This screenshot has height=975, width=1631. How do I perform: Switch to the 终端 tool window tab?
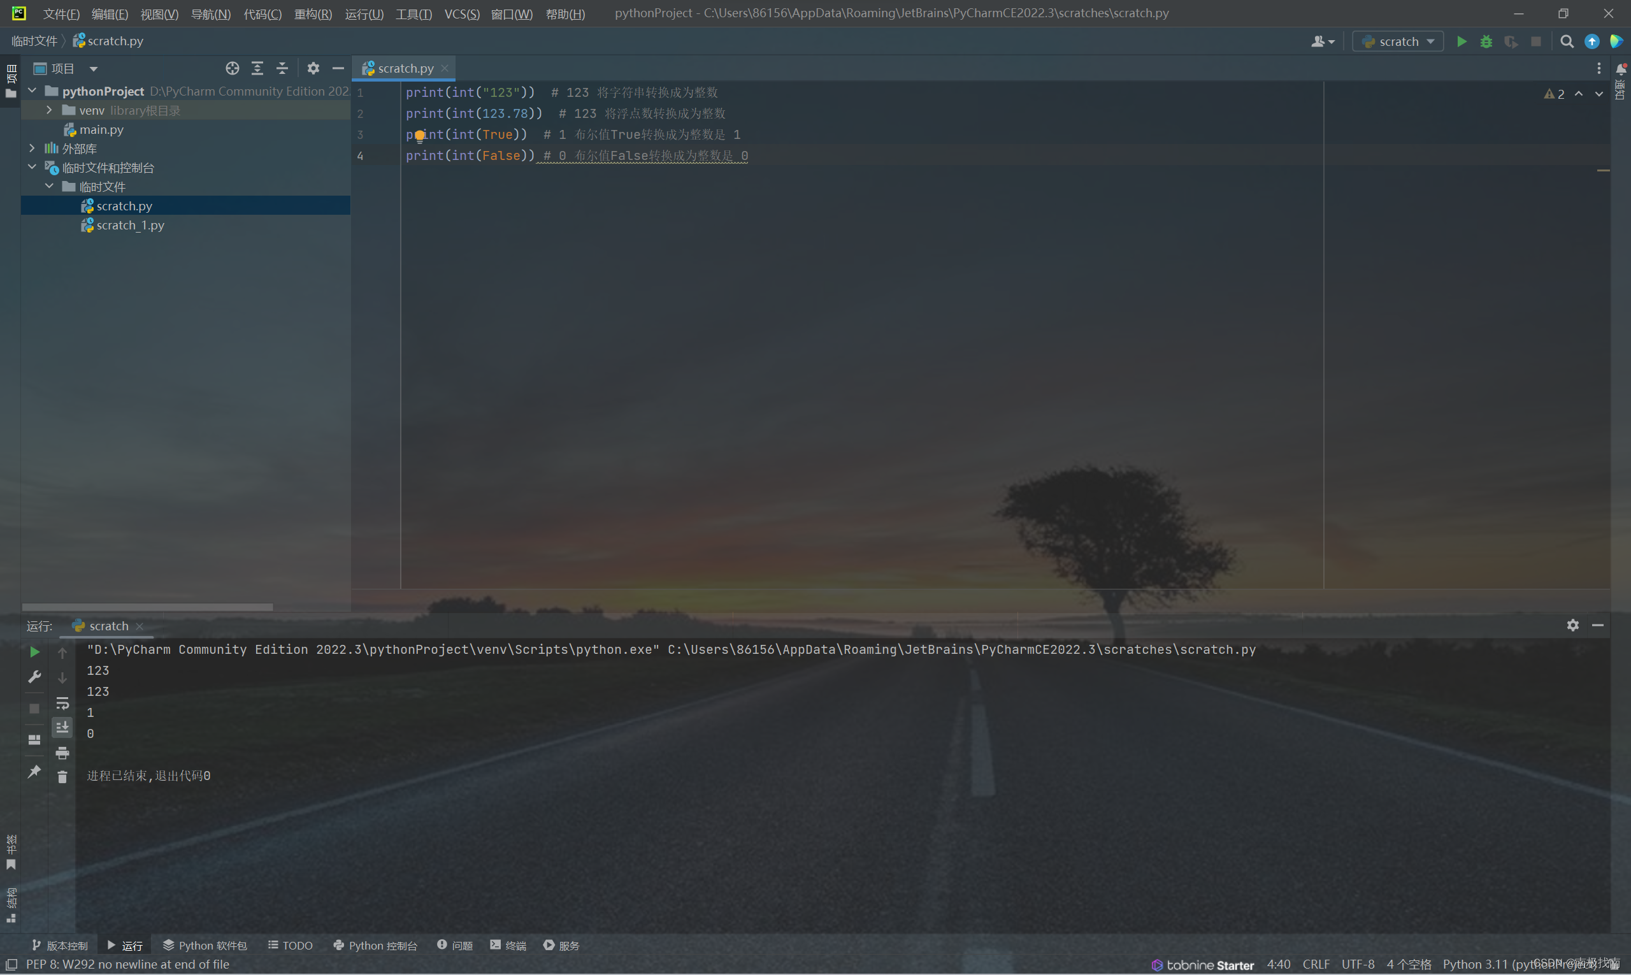[x=508, y=946]
